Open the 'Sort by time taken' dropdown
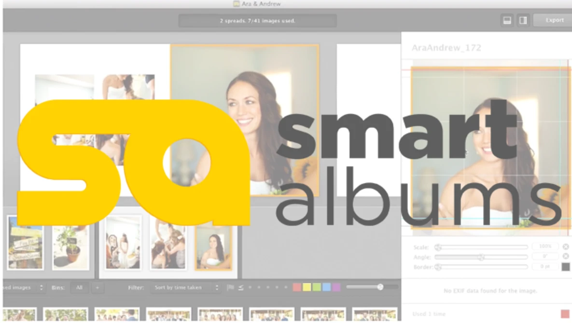The width and height of the screenshot is (572, 323). point(186,288)
